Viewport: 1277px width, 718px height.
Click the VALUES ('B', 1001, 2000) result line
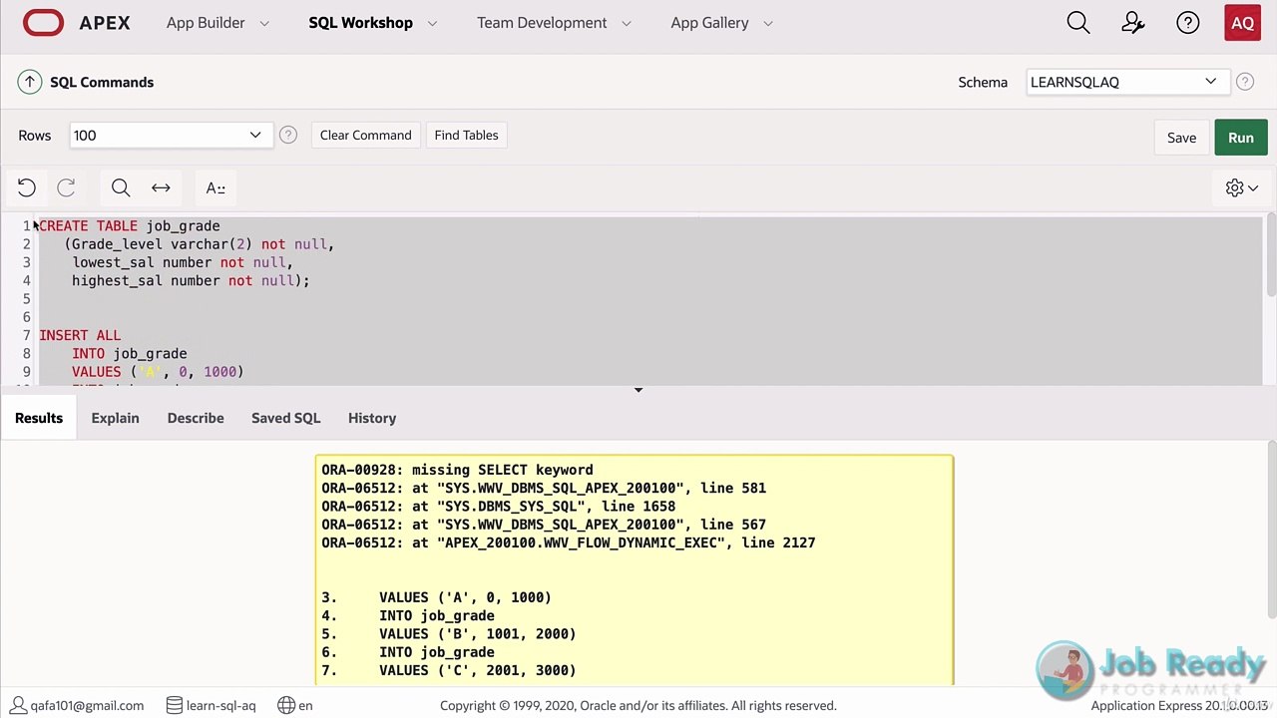coord(477,634)
